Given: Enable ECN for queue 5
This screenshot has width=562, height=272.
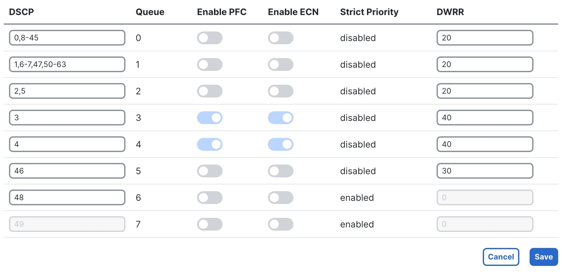Looking at the screenshot, I should coord(280,171).
